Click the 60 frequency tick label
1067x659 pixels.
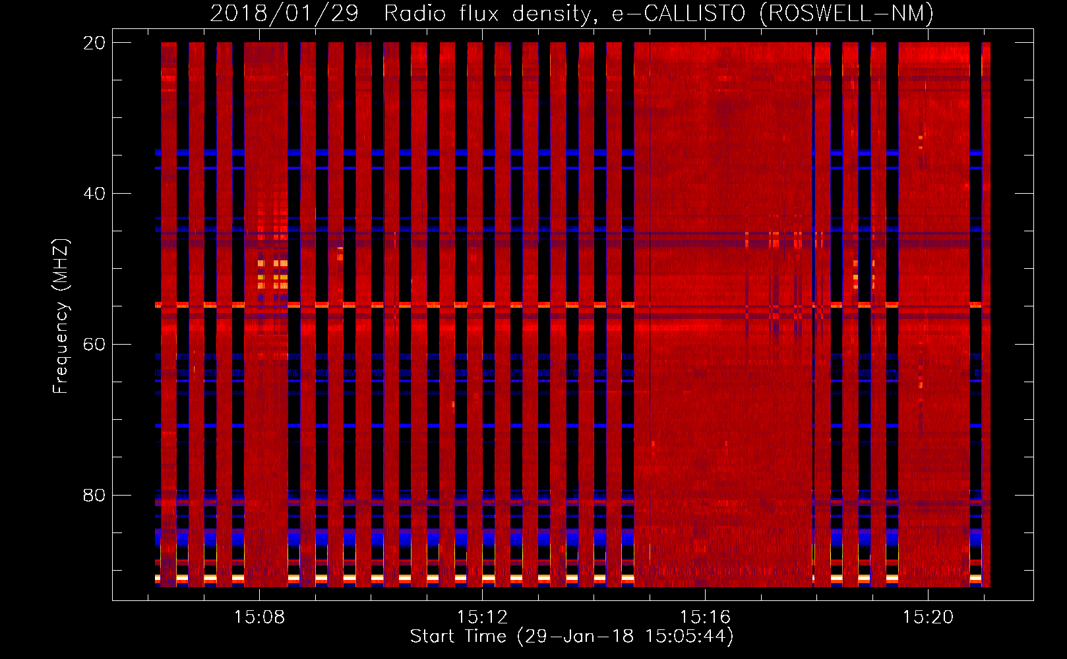pos(94,345)
